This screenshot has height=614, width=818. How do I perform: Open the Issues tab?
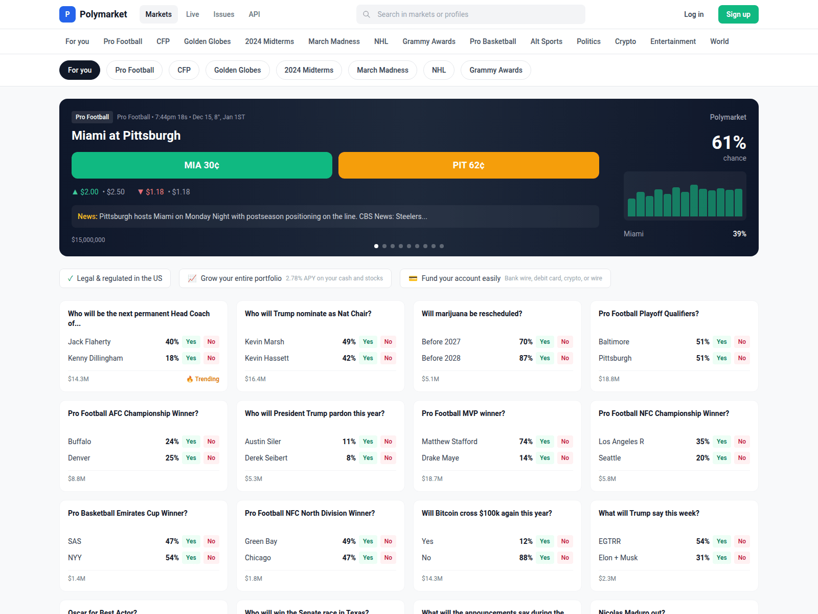click(224, 14)
